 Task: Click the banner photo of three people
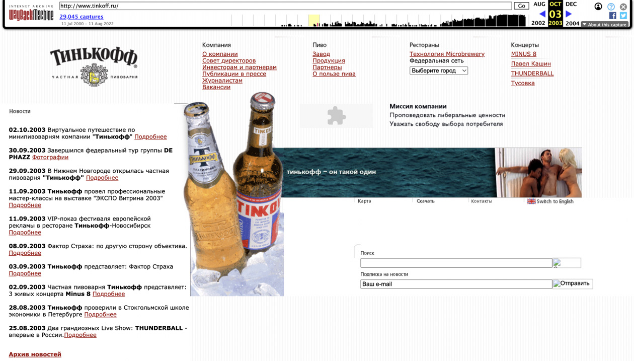538,172
